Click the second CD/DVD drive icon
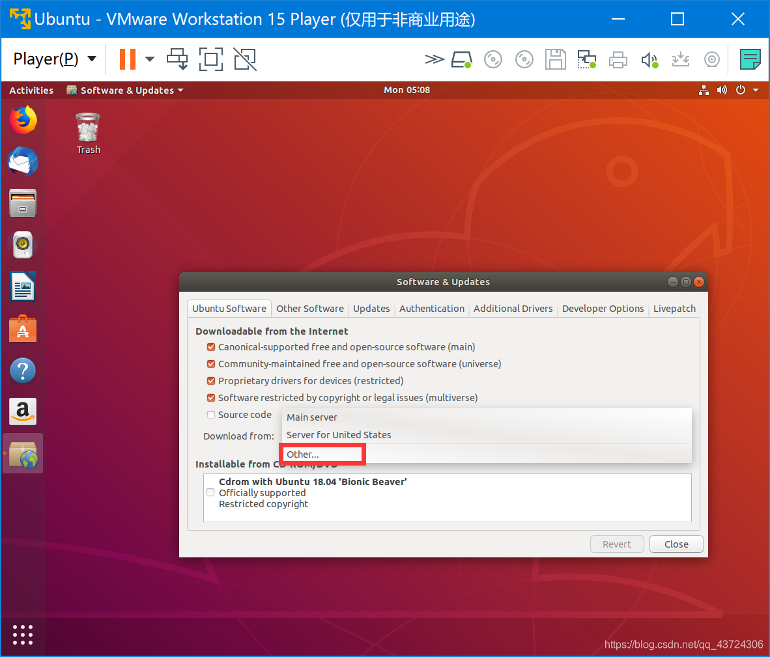The height and width of the screenshot is (657, 770). (524, 60)
